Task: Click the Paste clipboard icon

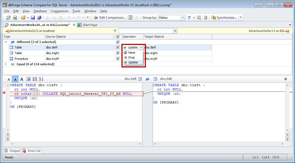Action: click(60, 18)
